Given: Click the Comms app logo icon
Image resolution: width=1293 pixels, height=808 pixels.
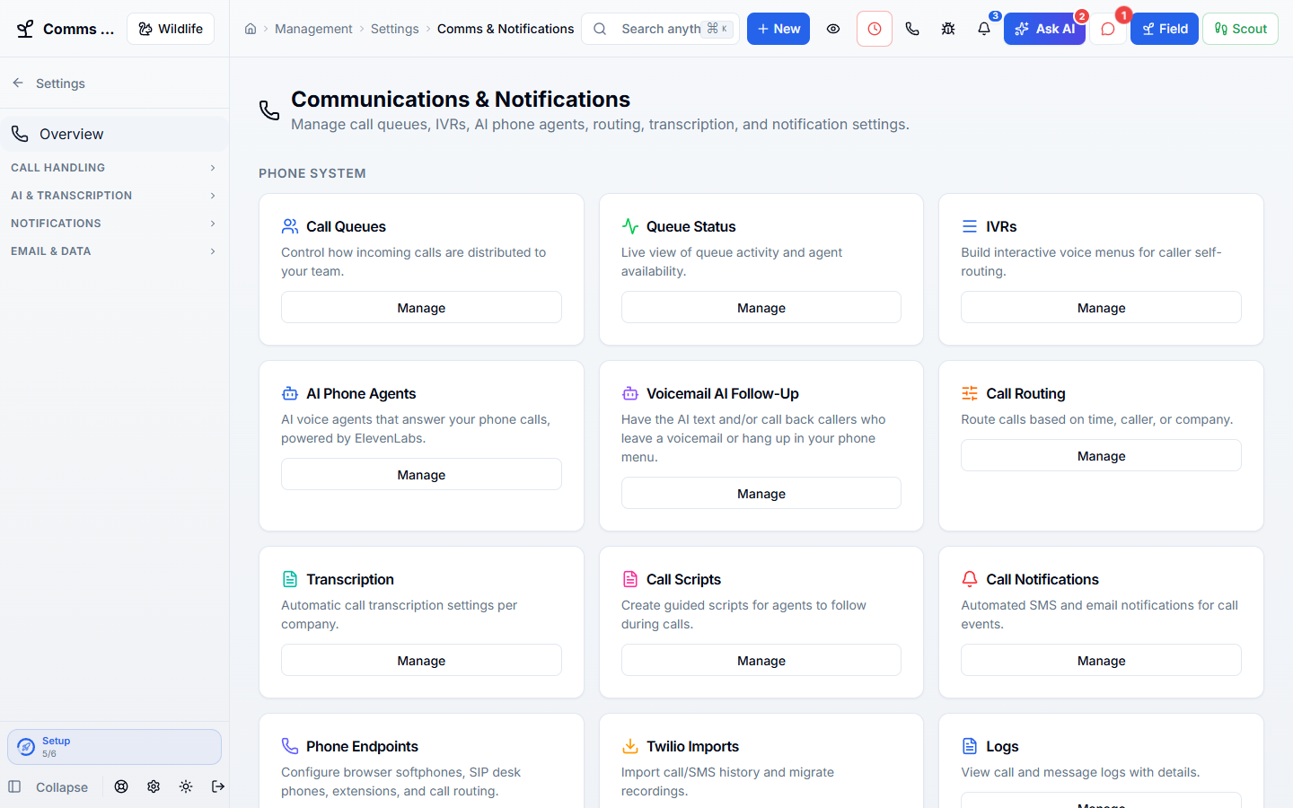Looking at the screenshot, I should coord(25,29).
